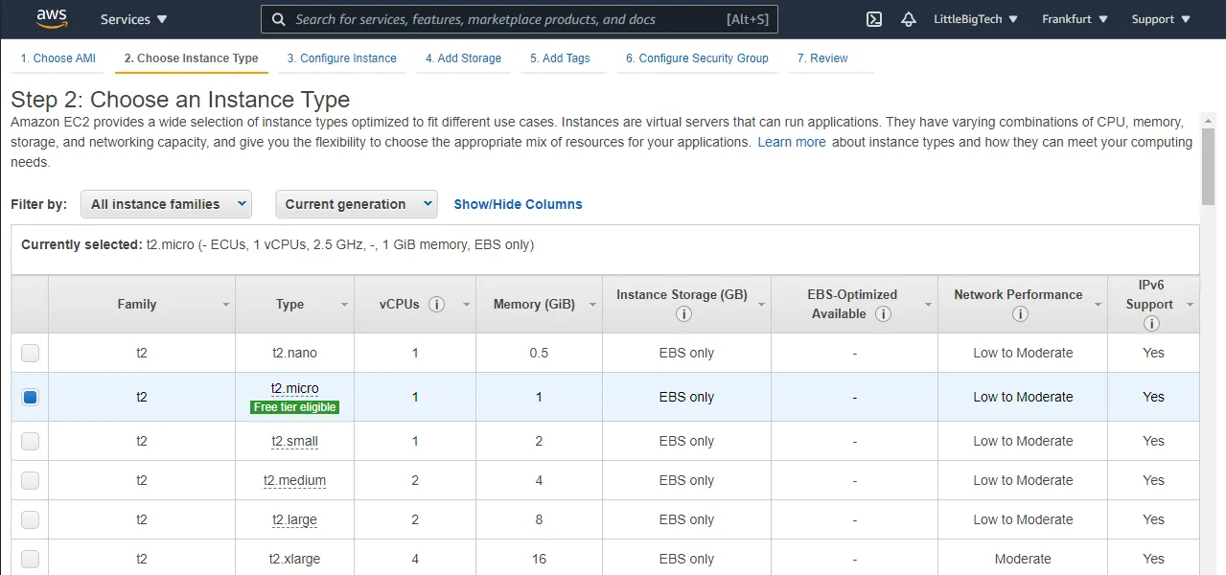Click the t2.xlarge type cell

point(294,559)
